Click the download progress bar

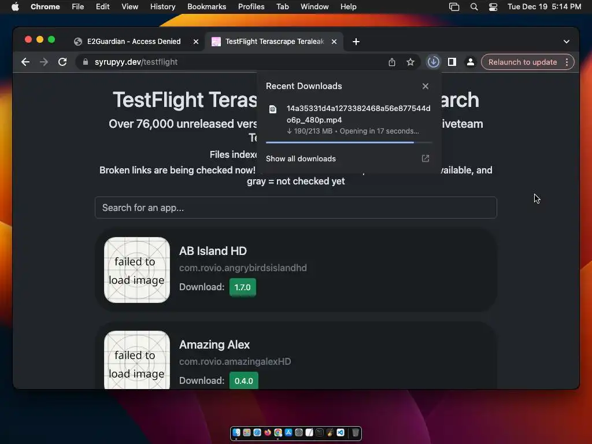349,142
